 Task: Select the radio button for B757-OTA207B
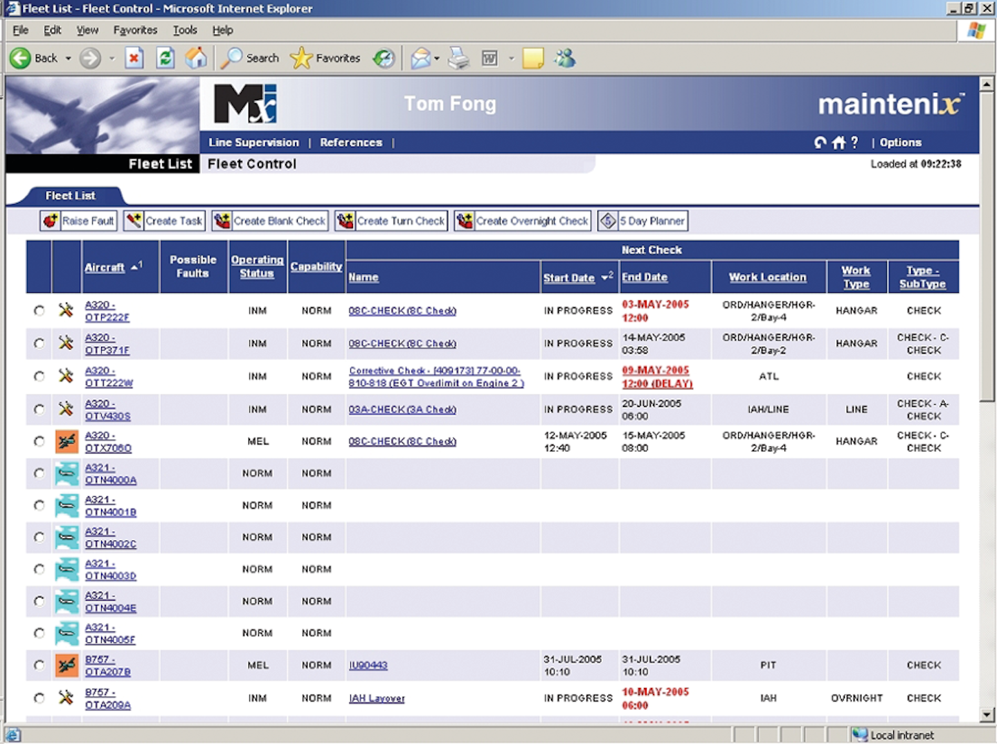pos(39,665)
